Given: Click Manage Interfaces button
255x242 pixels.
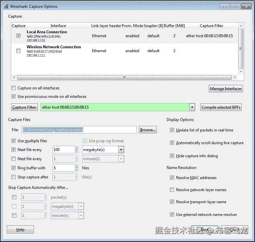Looking at the screenshot, I should (226, 89).
